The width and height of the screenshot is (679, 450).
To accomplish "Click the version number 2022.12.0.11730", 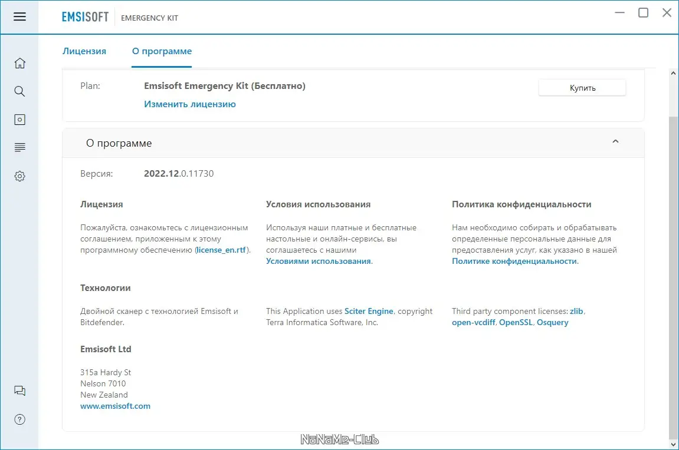I will (x=179, y=173).
